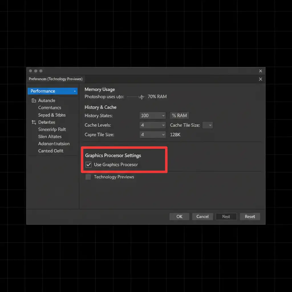Click the memory usage RAM slider
292x292 pixels.
(x=136, y=97)
